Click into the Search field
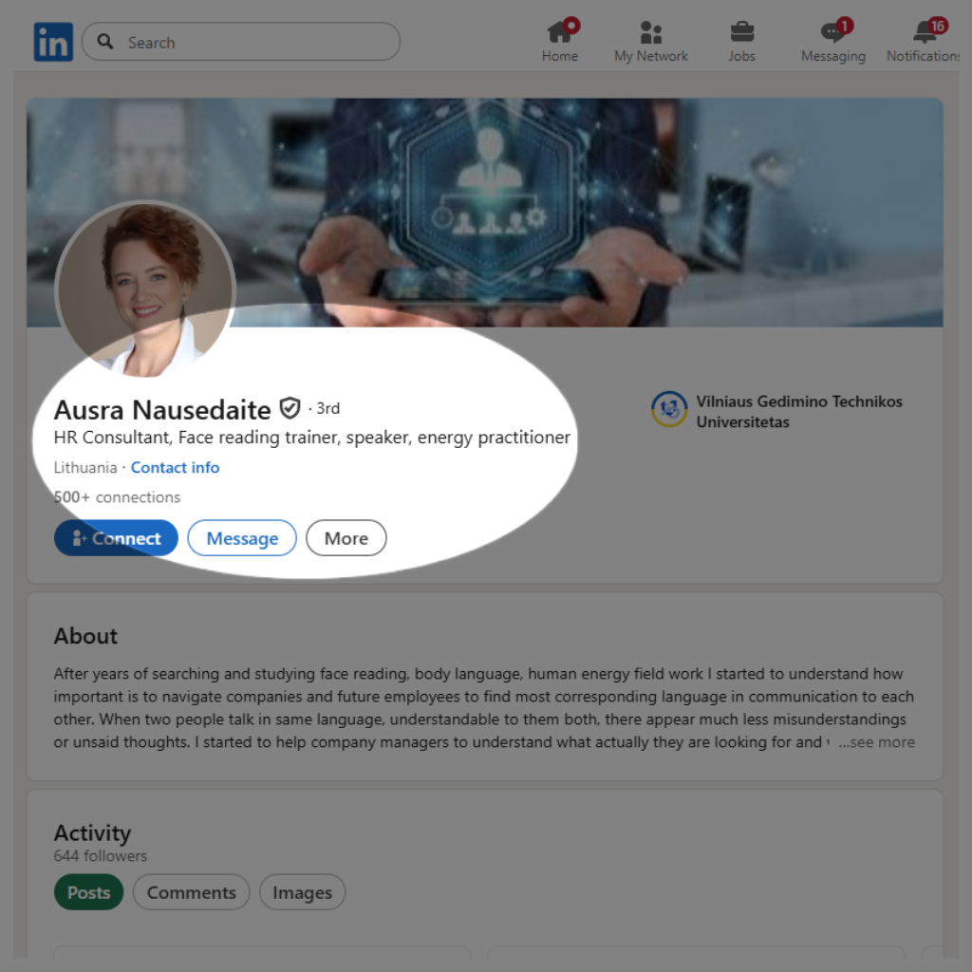This screenshot has width=972, height=972. tap(256, 43)
